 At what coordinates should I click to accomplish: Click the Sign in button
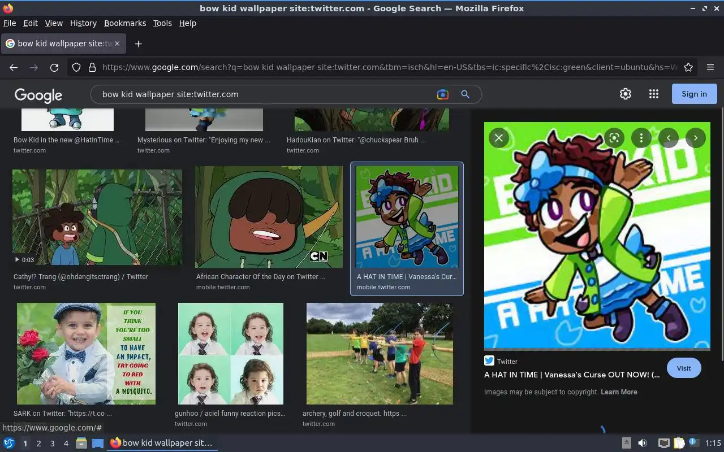(x=694, y=94)
